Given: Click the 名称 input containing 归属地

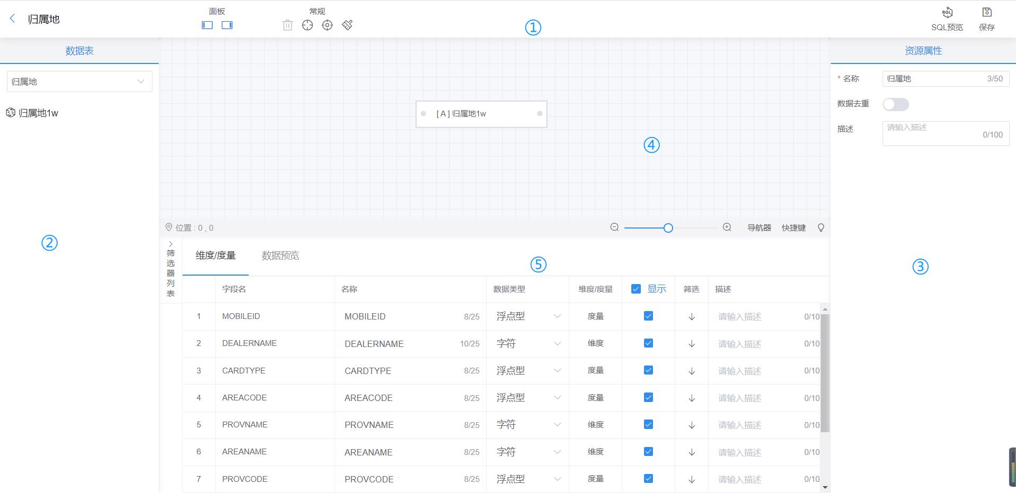Looking at the screenshot, I should tap(946, 79).
